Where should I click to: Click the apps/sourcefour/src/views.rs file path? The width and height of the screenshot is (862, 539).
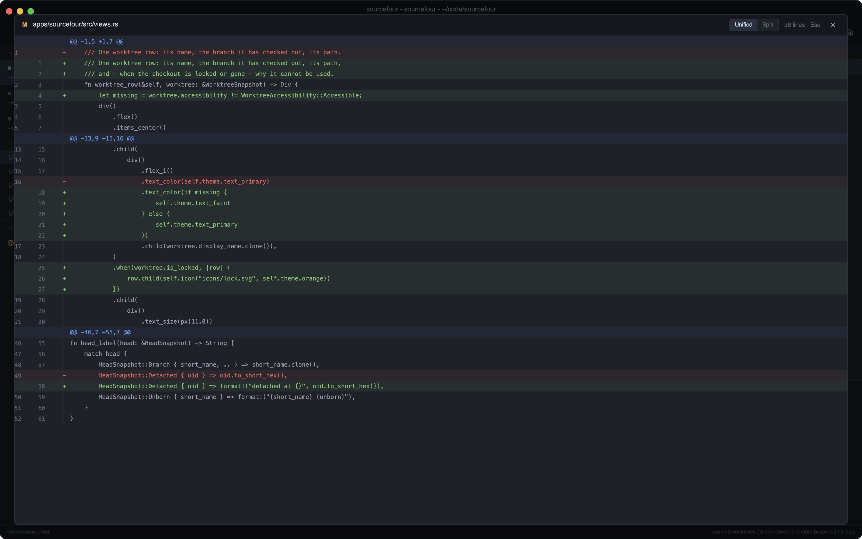point(75,24)
